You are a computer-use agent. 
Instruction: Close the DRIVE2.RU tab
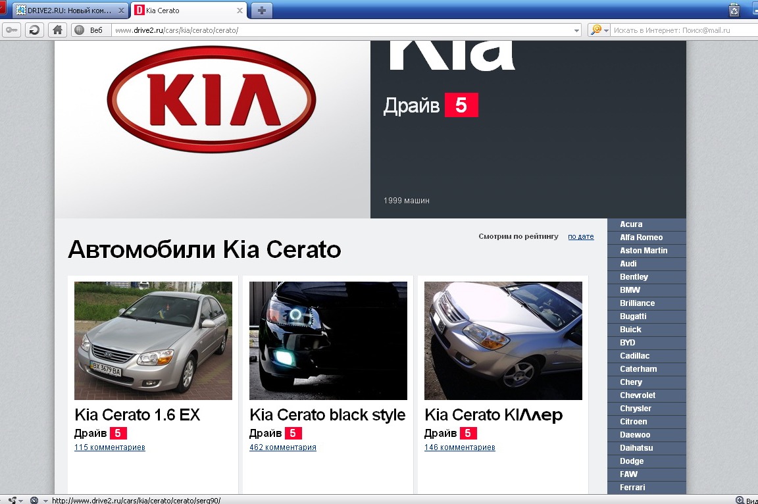coord(121,10)
